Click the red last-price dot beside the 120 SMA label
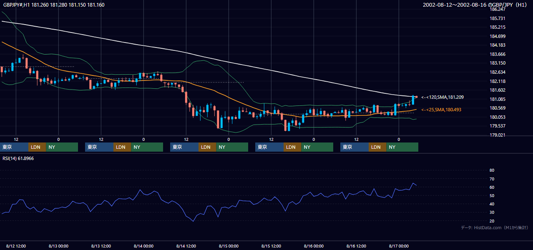Screen dimensions: 533x250 [x=416, y=97]
